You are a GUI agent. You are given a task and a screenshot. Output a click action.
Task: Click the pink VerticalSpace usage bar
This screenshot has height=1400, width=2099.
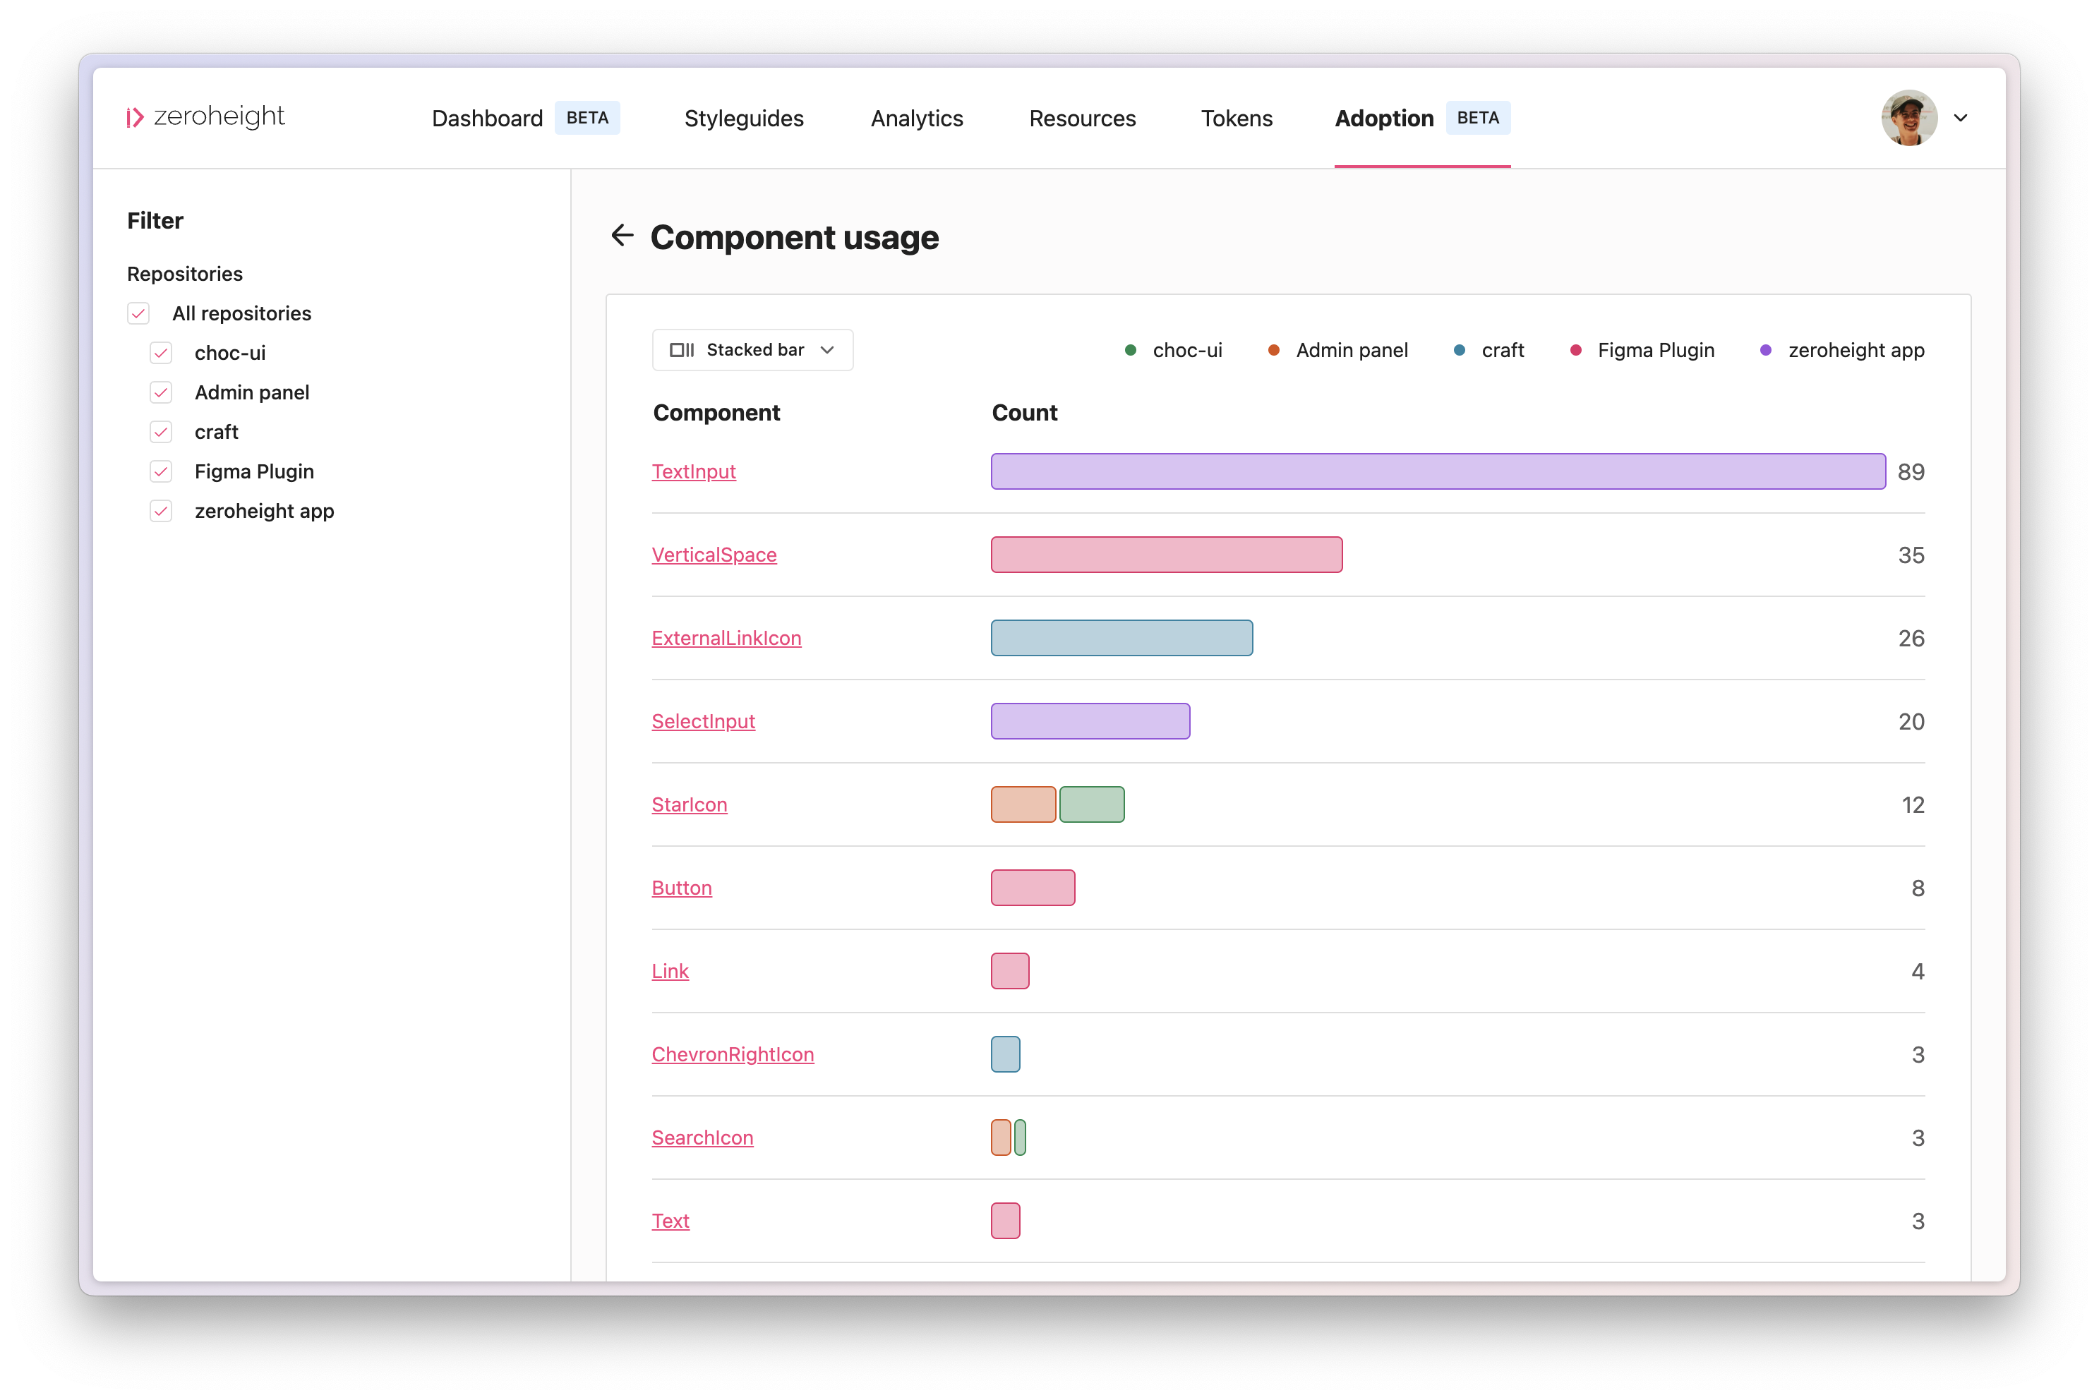click(1167, 555)
